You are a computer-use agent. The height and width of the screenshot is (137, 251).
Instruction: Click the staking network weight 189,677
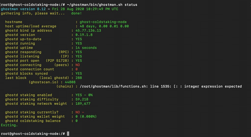pyautogui.click(x=83, y=104)
